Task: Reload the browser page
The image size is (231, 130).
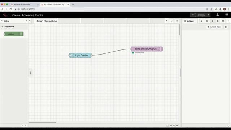Action: point(10,9)
